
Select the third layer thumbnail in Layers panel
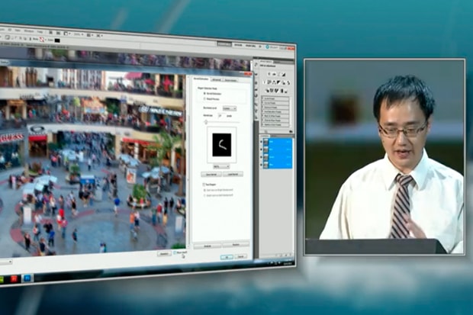(x=265, y=157)
